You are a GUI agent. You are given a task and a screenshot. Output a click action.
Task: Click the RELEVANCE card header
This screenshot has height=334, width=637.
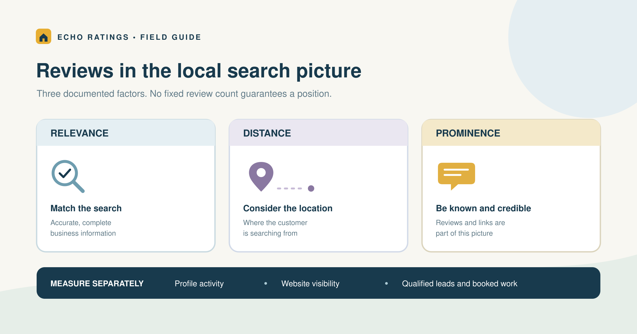[126, 133]
